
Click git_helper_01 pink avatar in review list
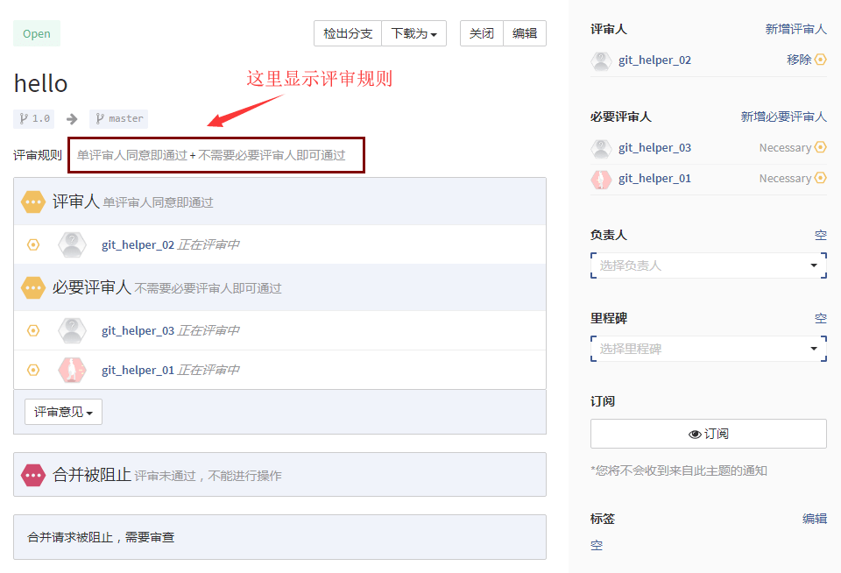click(x=72, y=370)
